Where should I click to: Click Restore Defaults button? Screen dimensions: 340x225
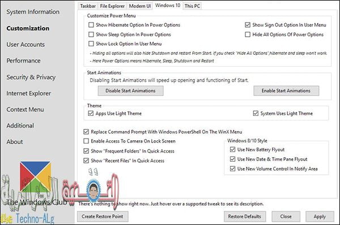click(245, 217)
